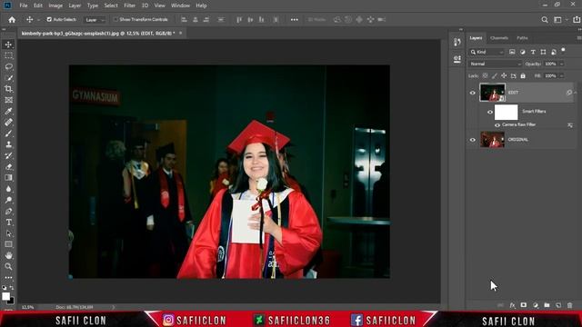Open the Normal blend mode dropdown

pos(495,64)
